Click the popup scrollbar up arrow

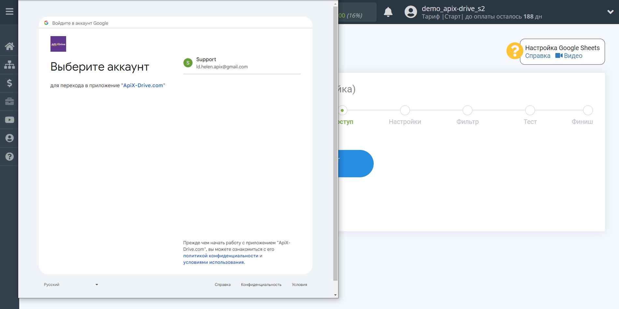335,4
